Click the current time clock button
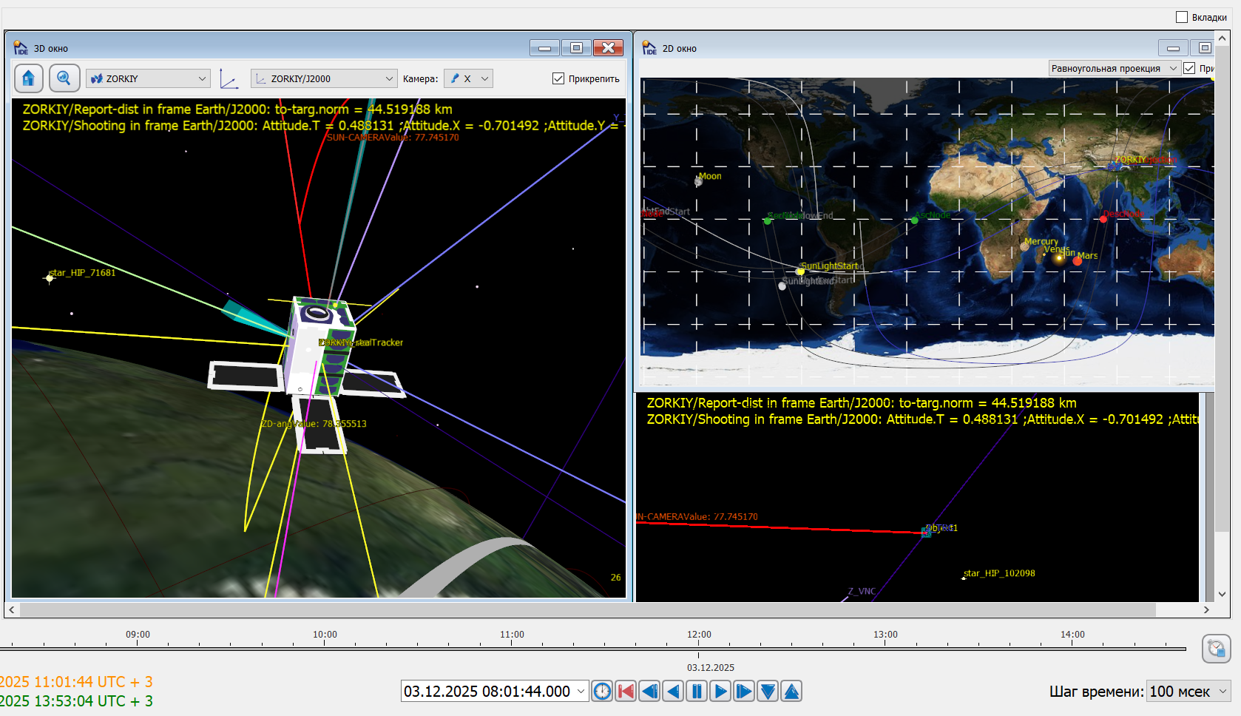The width and height of the screenshot is (1241, 716). point(603,692)
